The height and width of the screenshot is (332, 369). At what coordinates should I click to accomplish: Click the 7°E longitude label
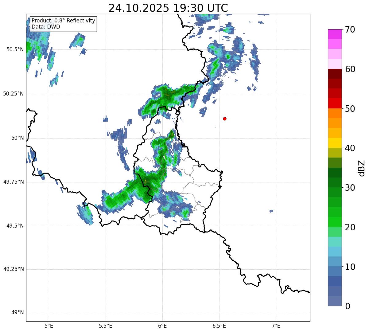point(276,326)
